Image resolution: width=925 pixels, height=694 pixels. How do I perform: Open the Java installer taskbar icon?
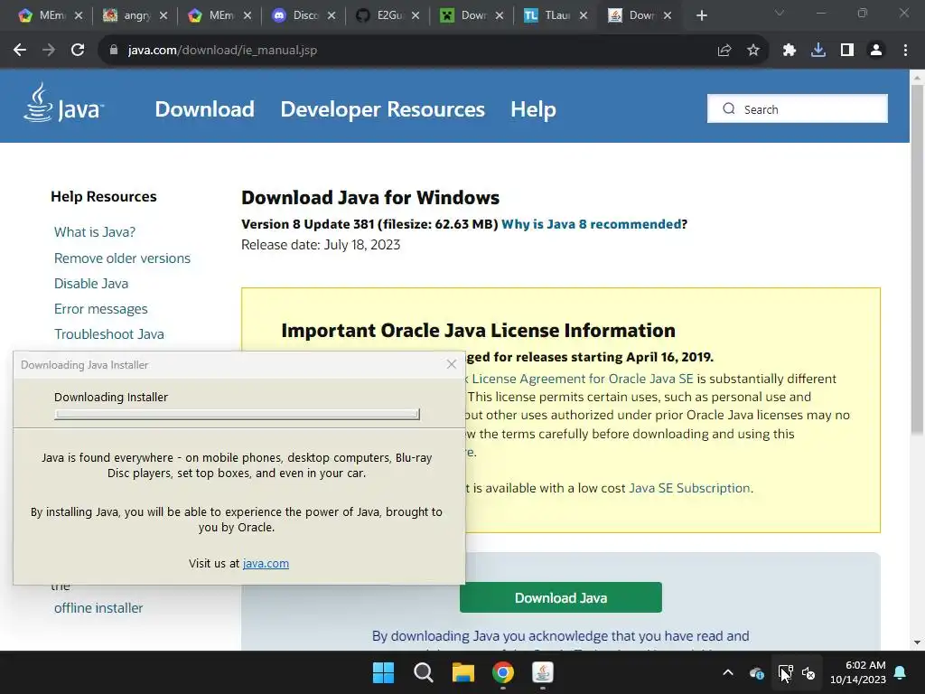[x=543, y=672]
